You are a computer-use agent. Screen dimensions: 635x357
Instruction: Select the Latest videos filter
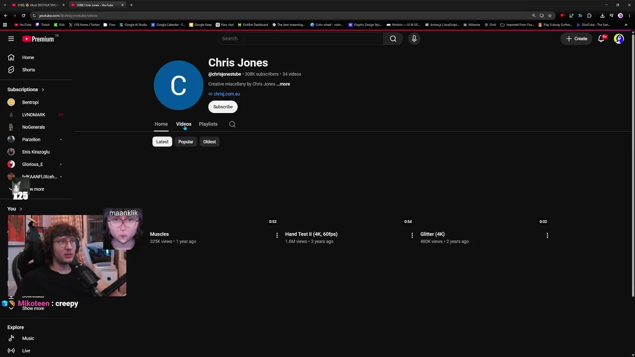pos(162,142)
